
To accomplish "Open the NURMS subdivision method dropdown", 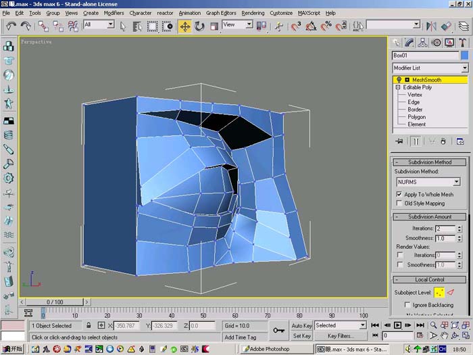I will tap(457, 182).
